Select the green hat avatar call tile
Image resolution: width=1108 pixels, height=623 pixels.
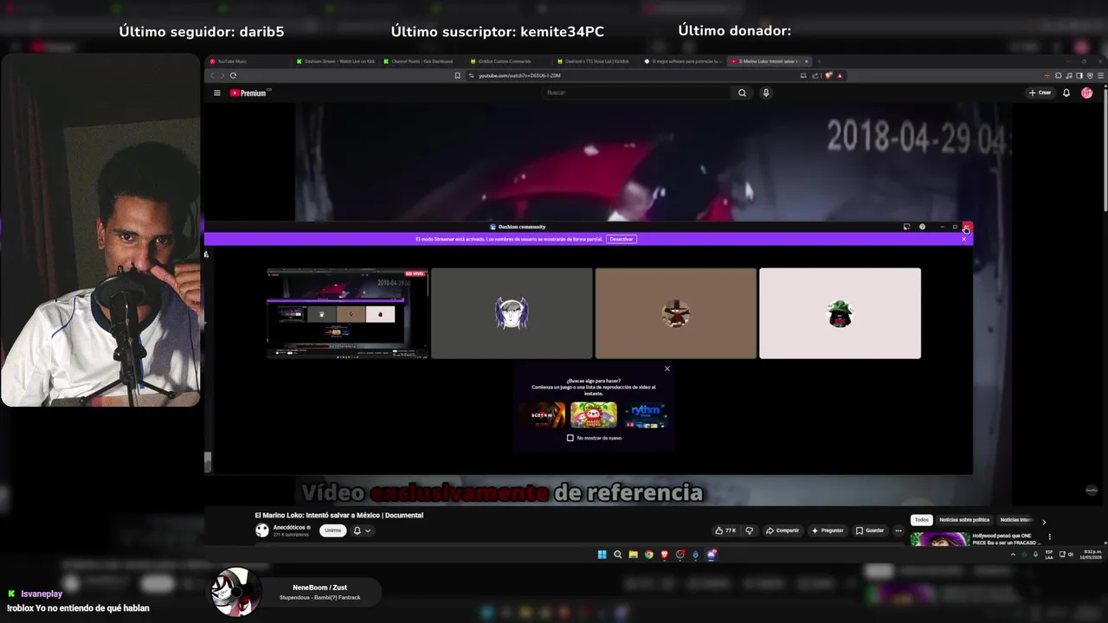[x=840, y=313]
